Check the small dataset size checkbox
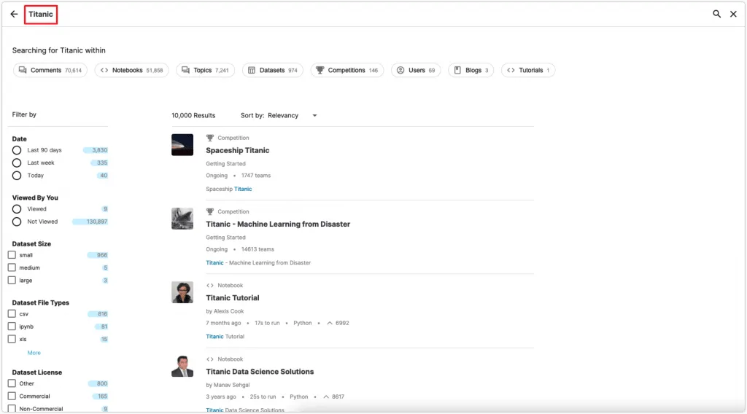Screen dimensions: 747x414 (x=12, y=255)
